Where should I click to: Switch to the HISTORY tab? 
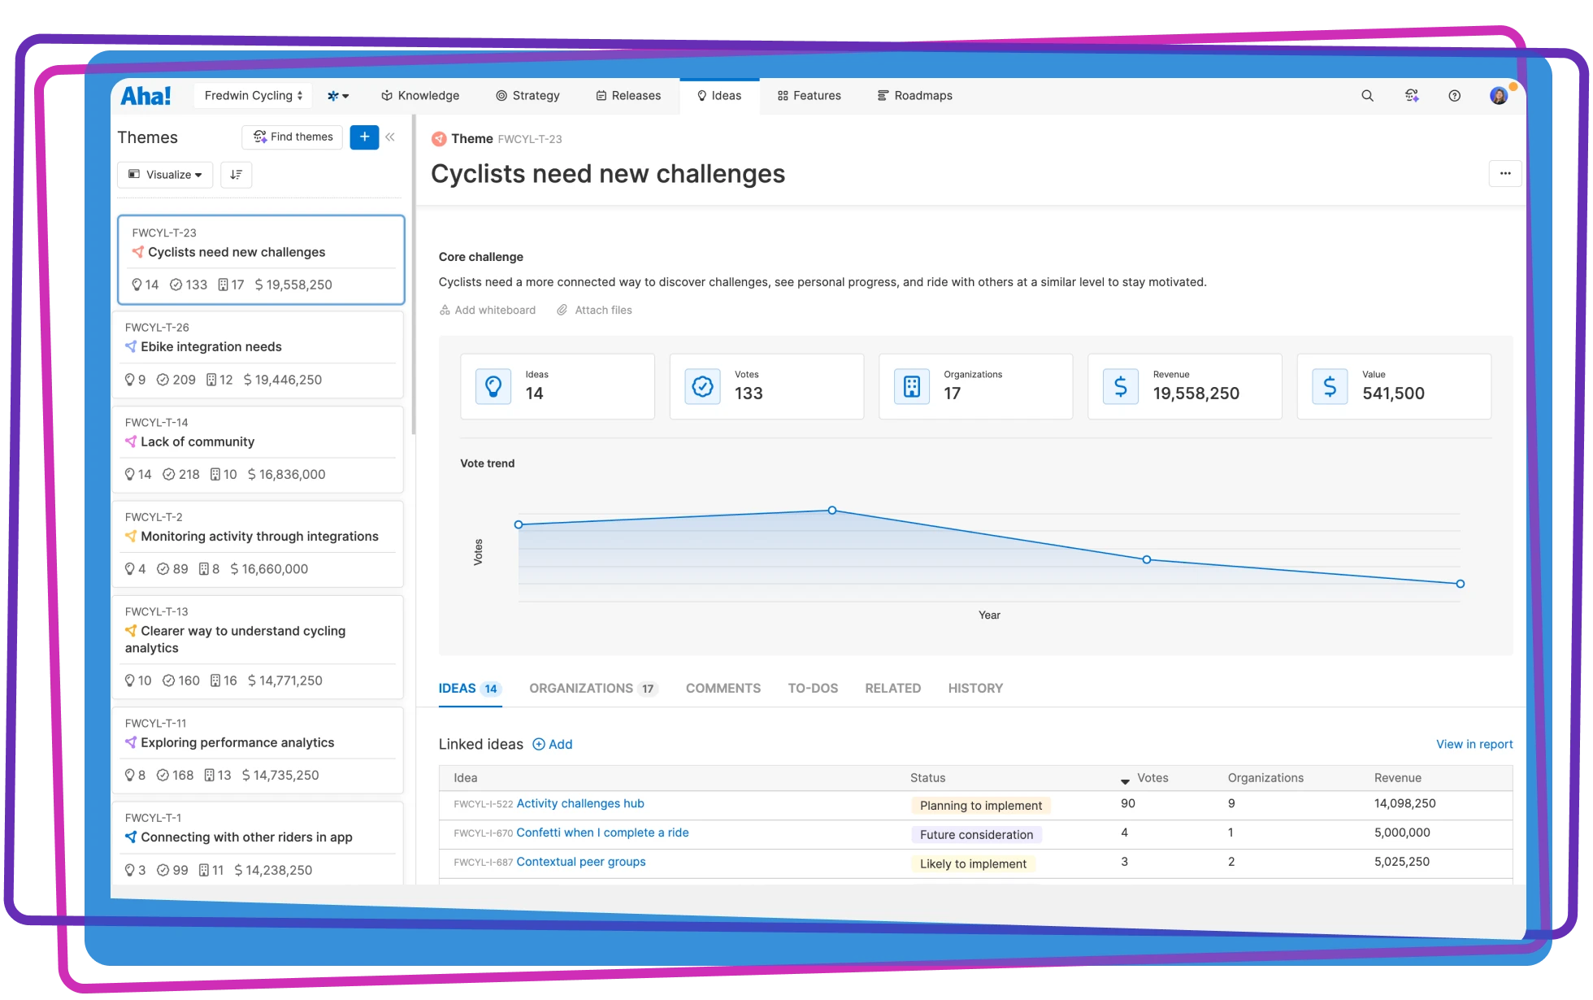975,689
